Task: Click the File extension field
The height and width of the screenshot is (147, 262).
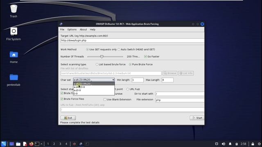Action: (x=180, y=100)
